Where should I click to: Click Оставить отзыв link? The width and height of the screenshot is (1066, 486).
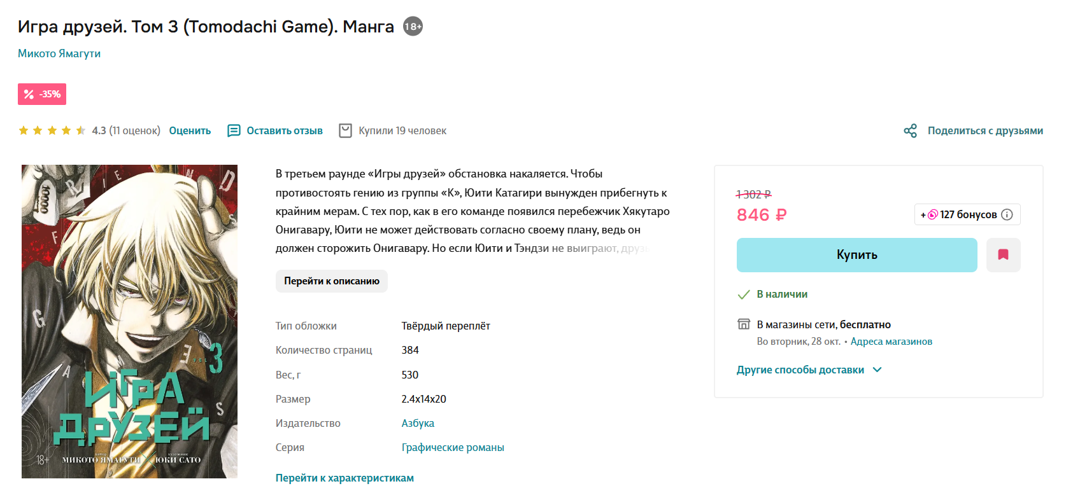(285, 131)
